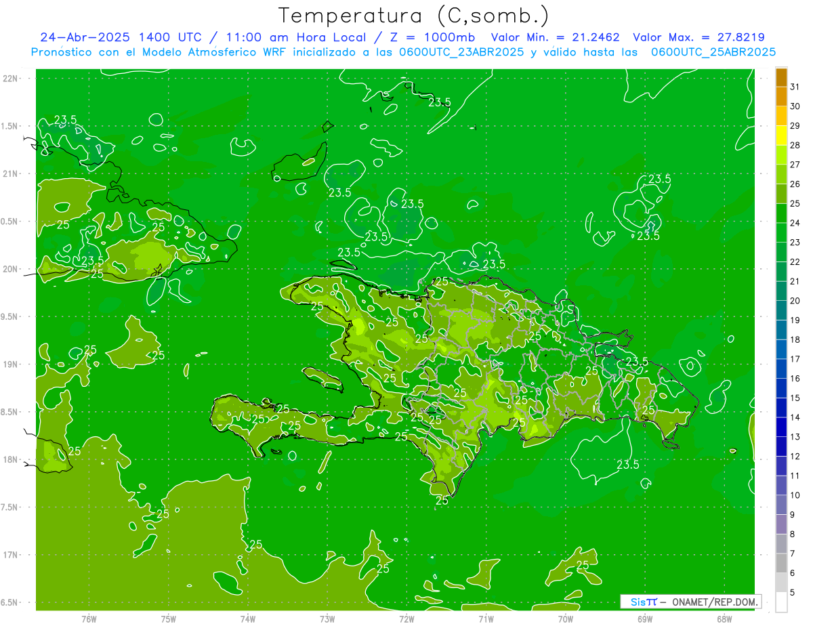Image resolution: width=813 pixels, height=628 pixels.
Task: Click the "Z = 1000mb" level label
Action: (432, 37)
